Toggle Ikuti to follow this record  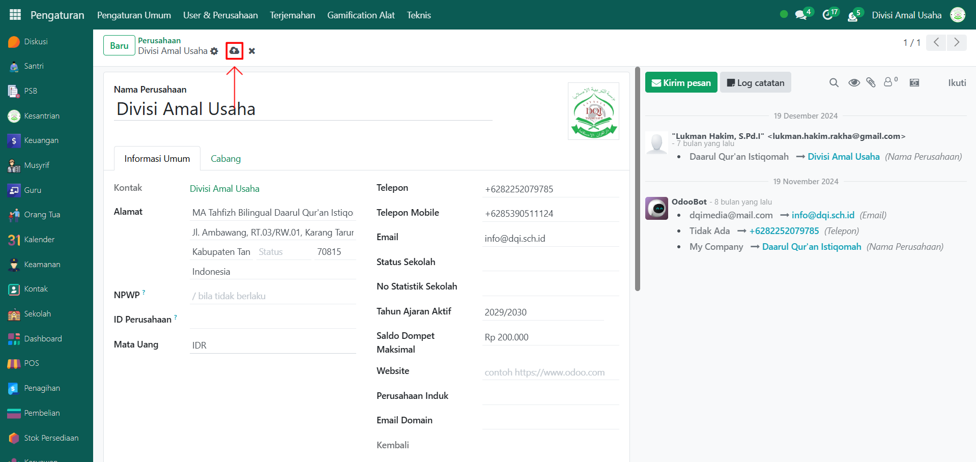pos(957,82)
